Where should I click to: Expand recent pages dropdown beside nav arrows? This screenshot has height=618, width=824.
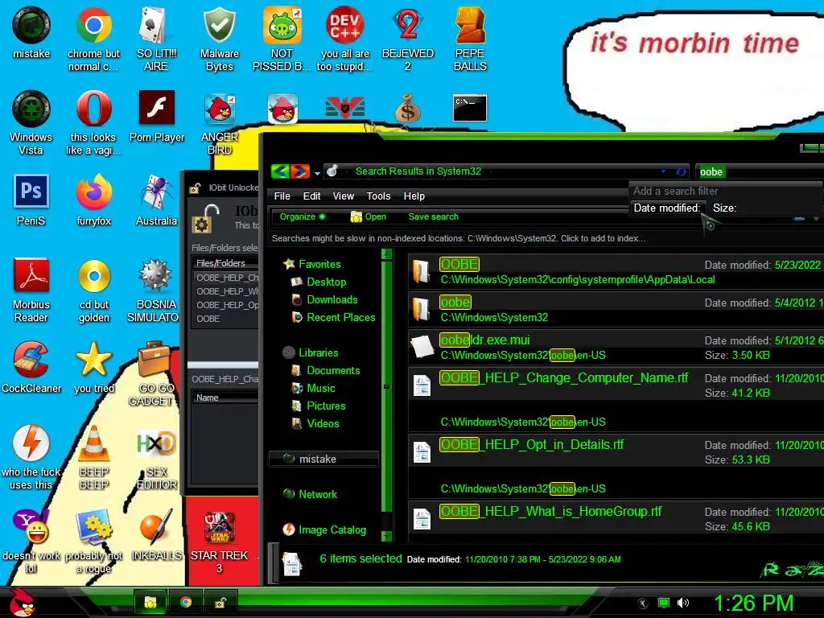(317, 173)
